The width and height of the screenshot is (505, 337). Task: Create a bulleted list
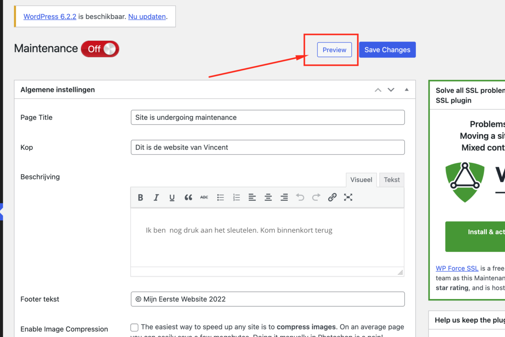pyautogui.click(x=220, y=197)
